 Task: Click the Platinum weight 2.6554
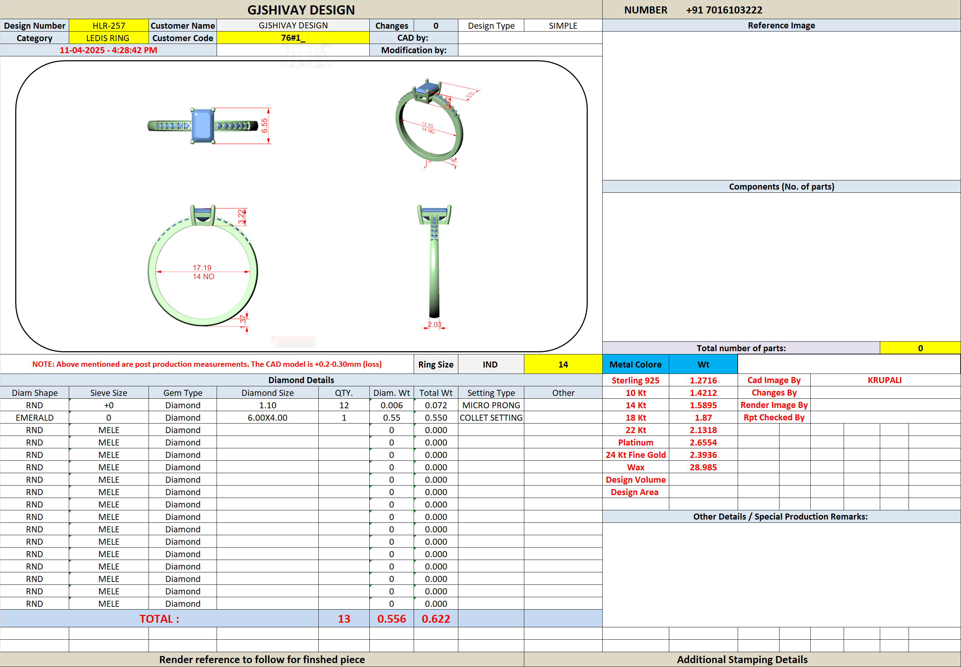(x=703, y=443)
